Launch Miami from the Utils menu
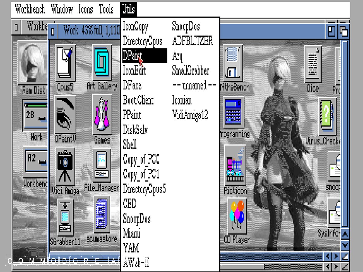 coord(131,233)
